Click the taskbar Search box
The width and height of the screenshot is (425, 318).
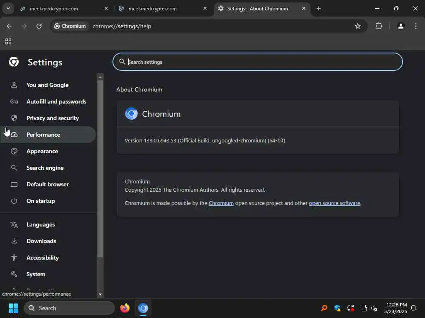click(69, 308)
